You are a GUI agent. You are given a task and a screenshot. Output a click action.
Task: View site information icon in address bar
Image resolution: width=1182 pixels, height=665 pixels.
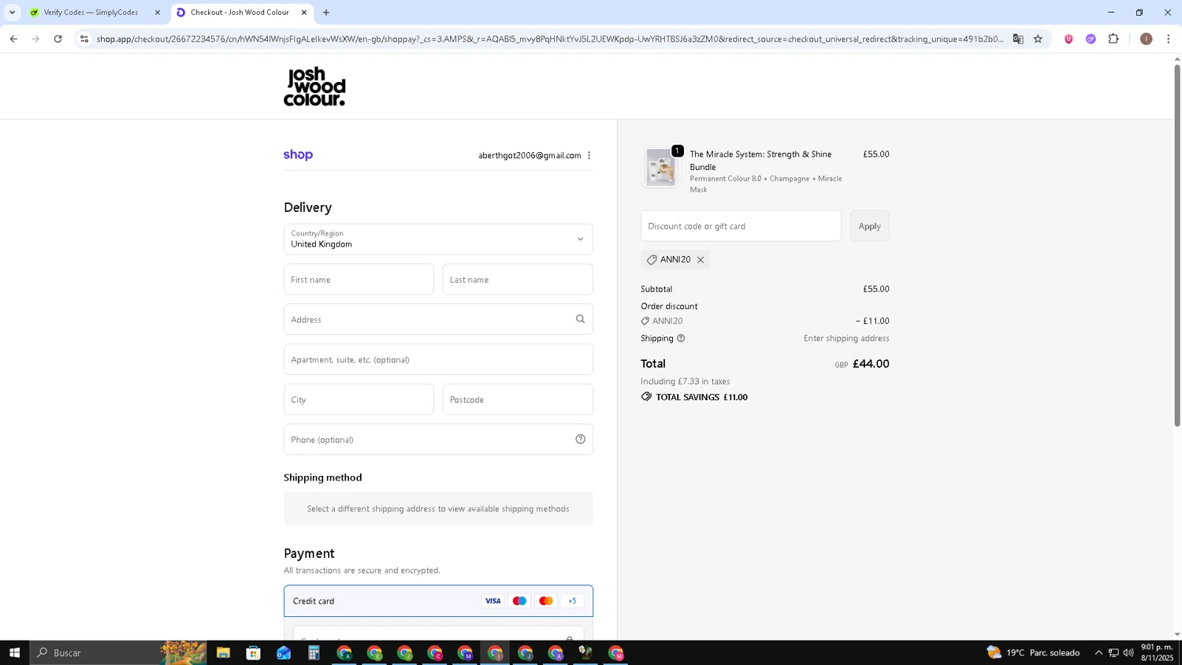coord(84,39)
